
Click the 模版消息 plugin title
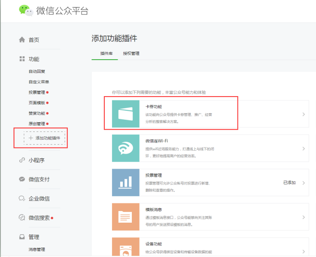pyautogui.click(x=154, y=210)
